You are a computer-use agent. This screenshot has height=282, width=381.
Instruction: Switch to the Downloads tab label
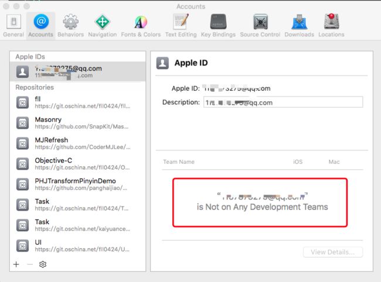click(300, 35)
